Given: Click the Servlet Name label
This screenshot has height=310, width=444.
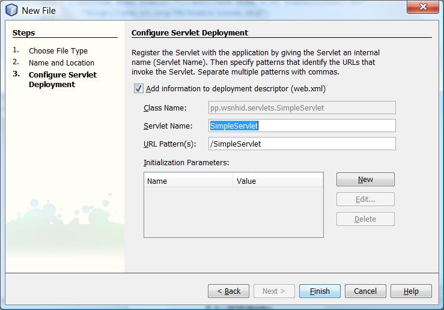Looking at the screenshot, I should tap(168, 126).
